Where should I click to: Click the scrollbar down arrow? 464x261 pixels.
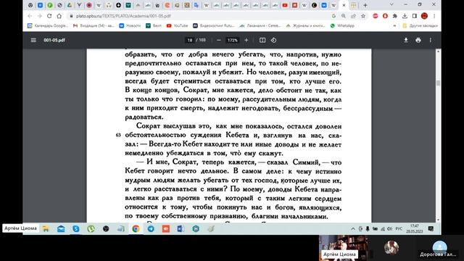point(438,220)
